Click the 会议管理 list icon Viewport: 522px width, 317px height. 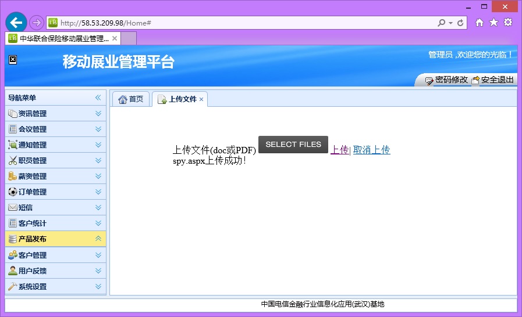pos(12,129)
